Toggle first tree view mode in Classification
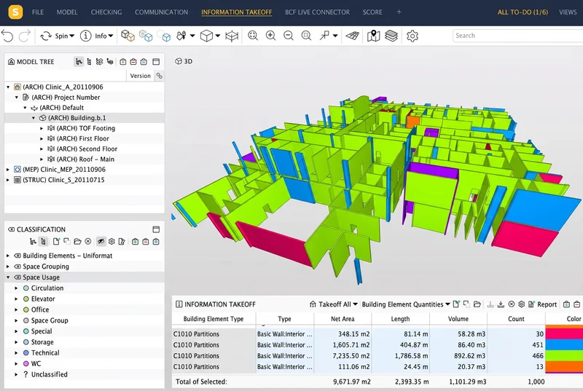This screenshot has width=583, height=391. (33, 241)
